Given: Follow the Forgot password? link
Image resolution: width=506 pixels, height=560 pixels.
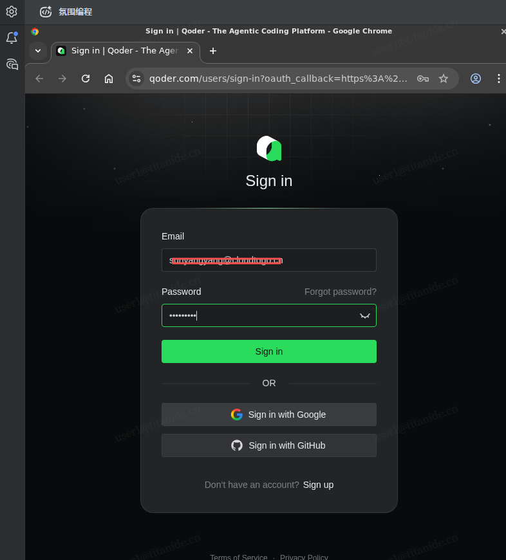Looking at the screenshot, I should pos(340,292).
